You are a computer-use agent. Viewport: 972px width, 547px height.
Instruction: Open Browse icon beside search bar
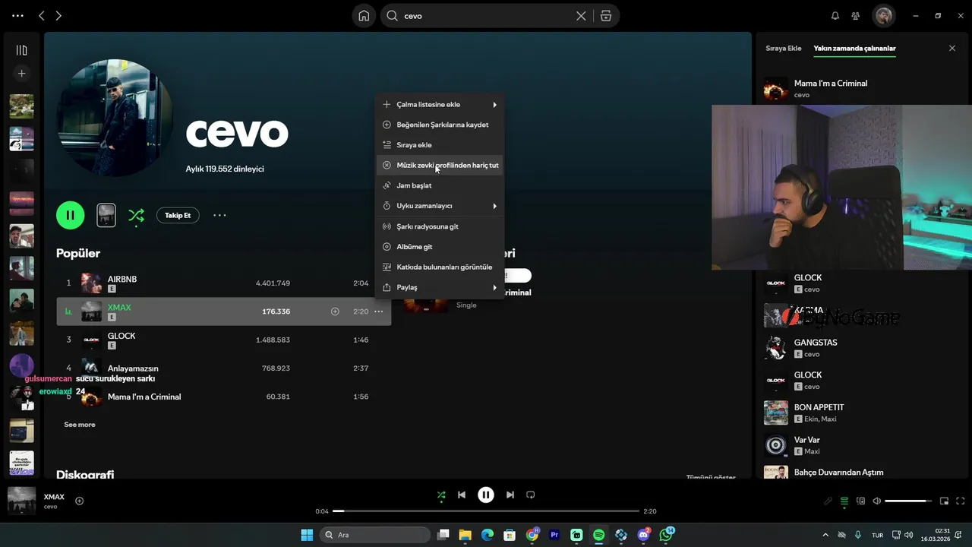(605, 16)
